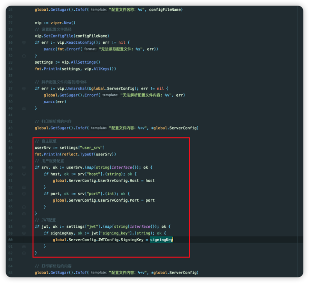Toggle the fold end marker at line 61

tap(24, 246)
